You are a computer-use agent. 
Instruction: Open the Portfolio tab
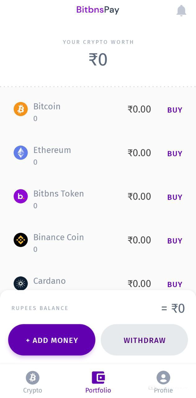98,382
